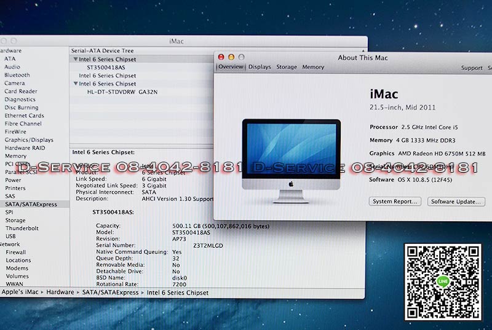Viewport: 492px width, 330px height.
Task: Click the iMac computer image in About This Mac
Action: coord(291,161)
